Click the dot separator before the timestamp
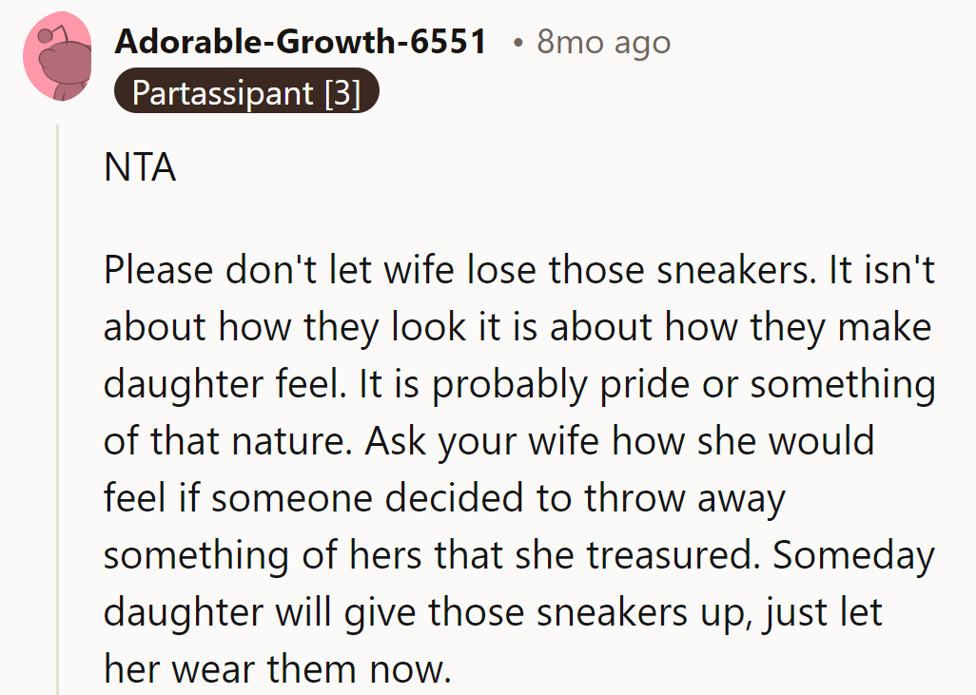 517,43
